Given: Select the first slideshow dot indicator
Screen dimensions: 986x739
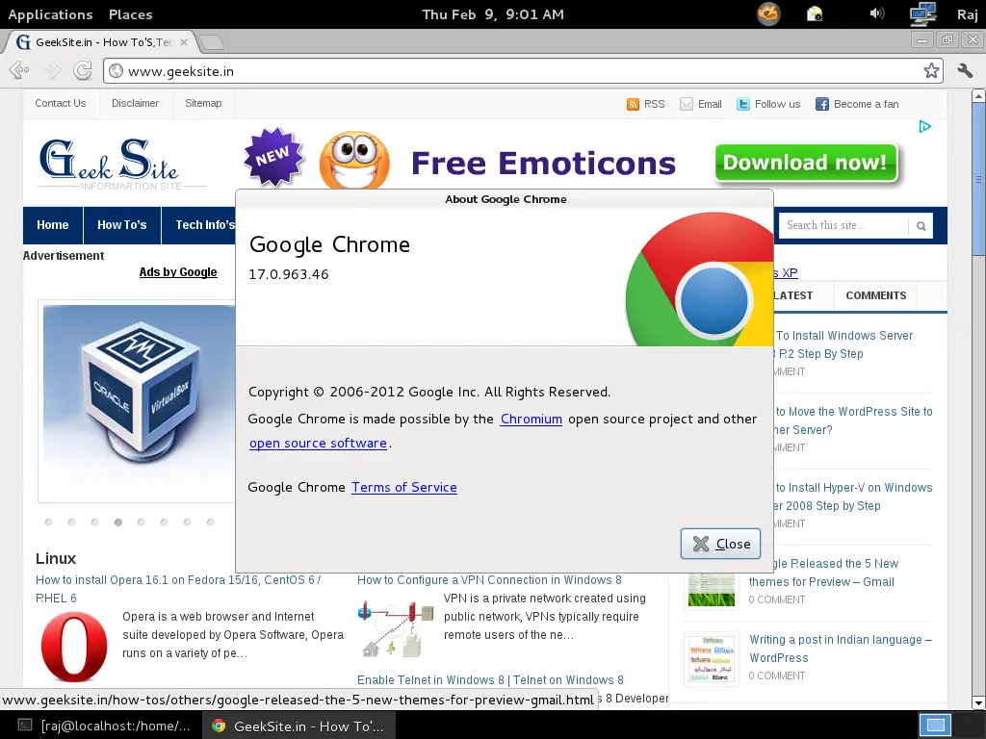Looking at the screenshot, I should (49, 522).
